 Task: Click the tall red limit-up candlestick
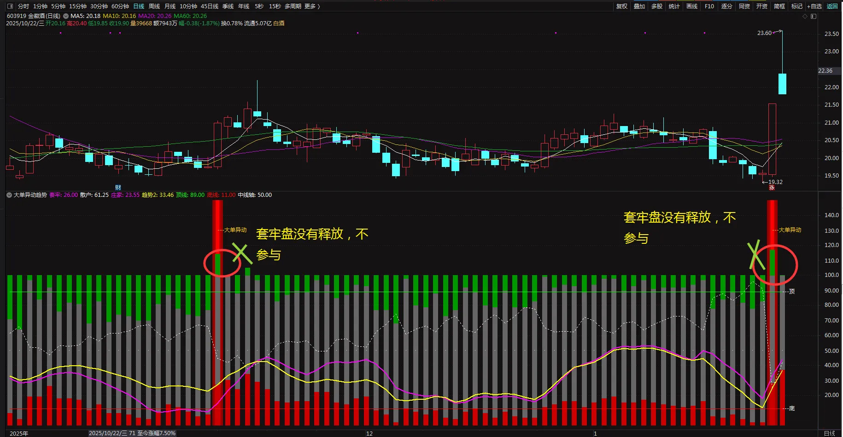(x=772, y=139)
